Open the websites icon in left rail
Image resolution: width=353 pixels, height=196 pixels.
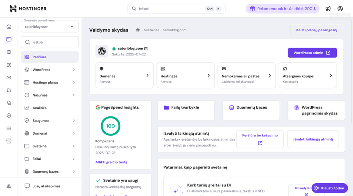click(9, 39)
